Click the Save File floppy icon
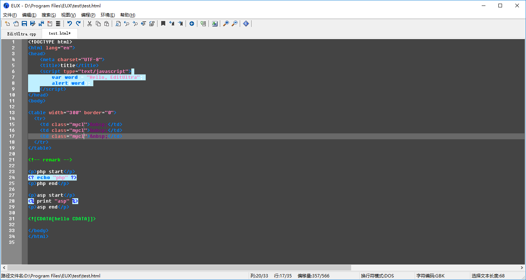 click(24, 24)
